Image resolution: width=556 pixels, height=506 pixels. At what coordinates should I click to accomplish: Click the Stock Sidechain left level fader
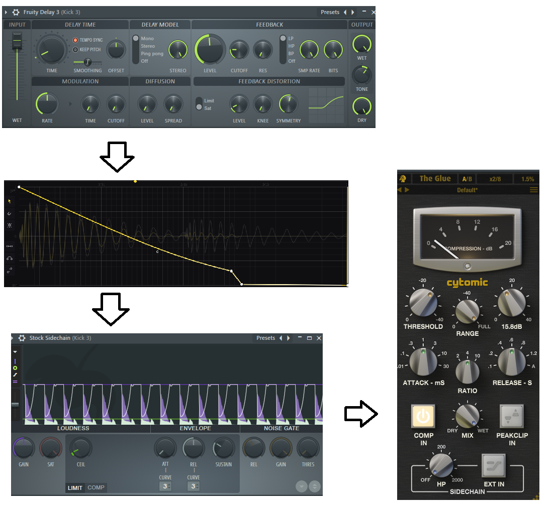(x=15, y=405)
